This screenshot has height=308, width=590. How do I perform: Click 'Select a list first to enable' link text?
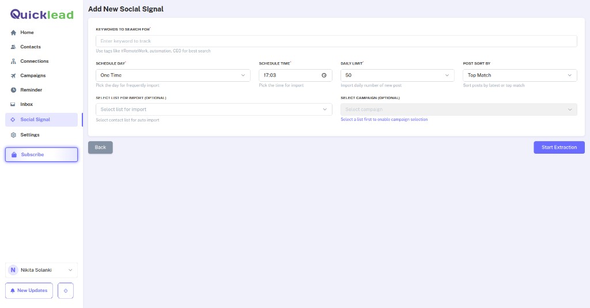point(384,120)
